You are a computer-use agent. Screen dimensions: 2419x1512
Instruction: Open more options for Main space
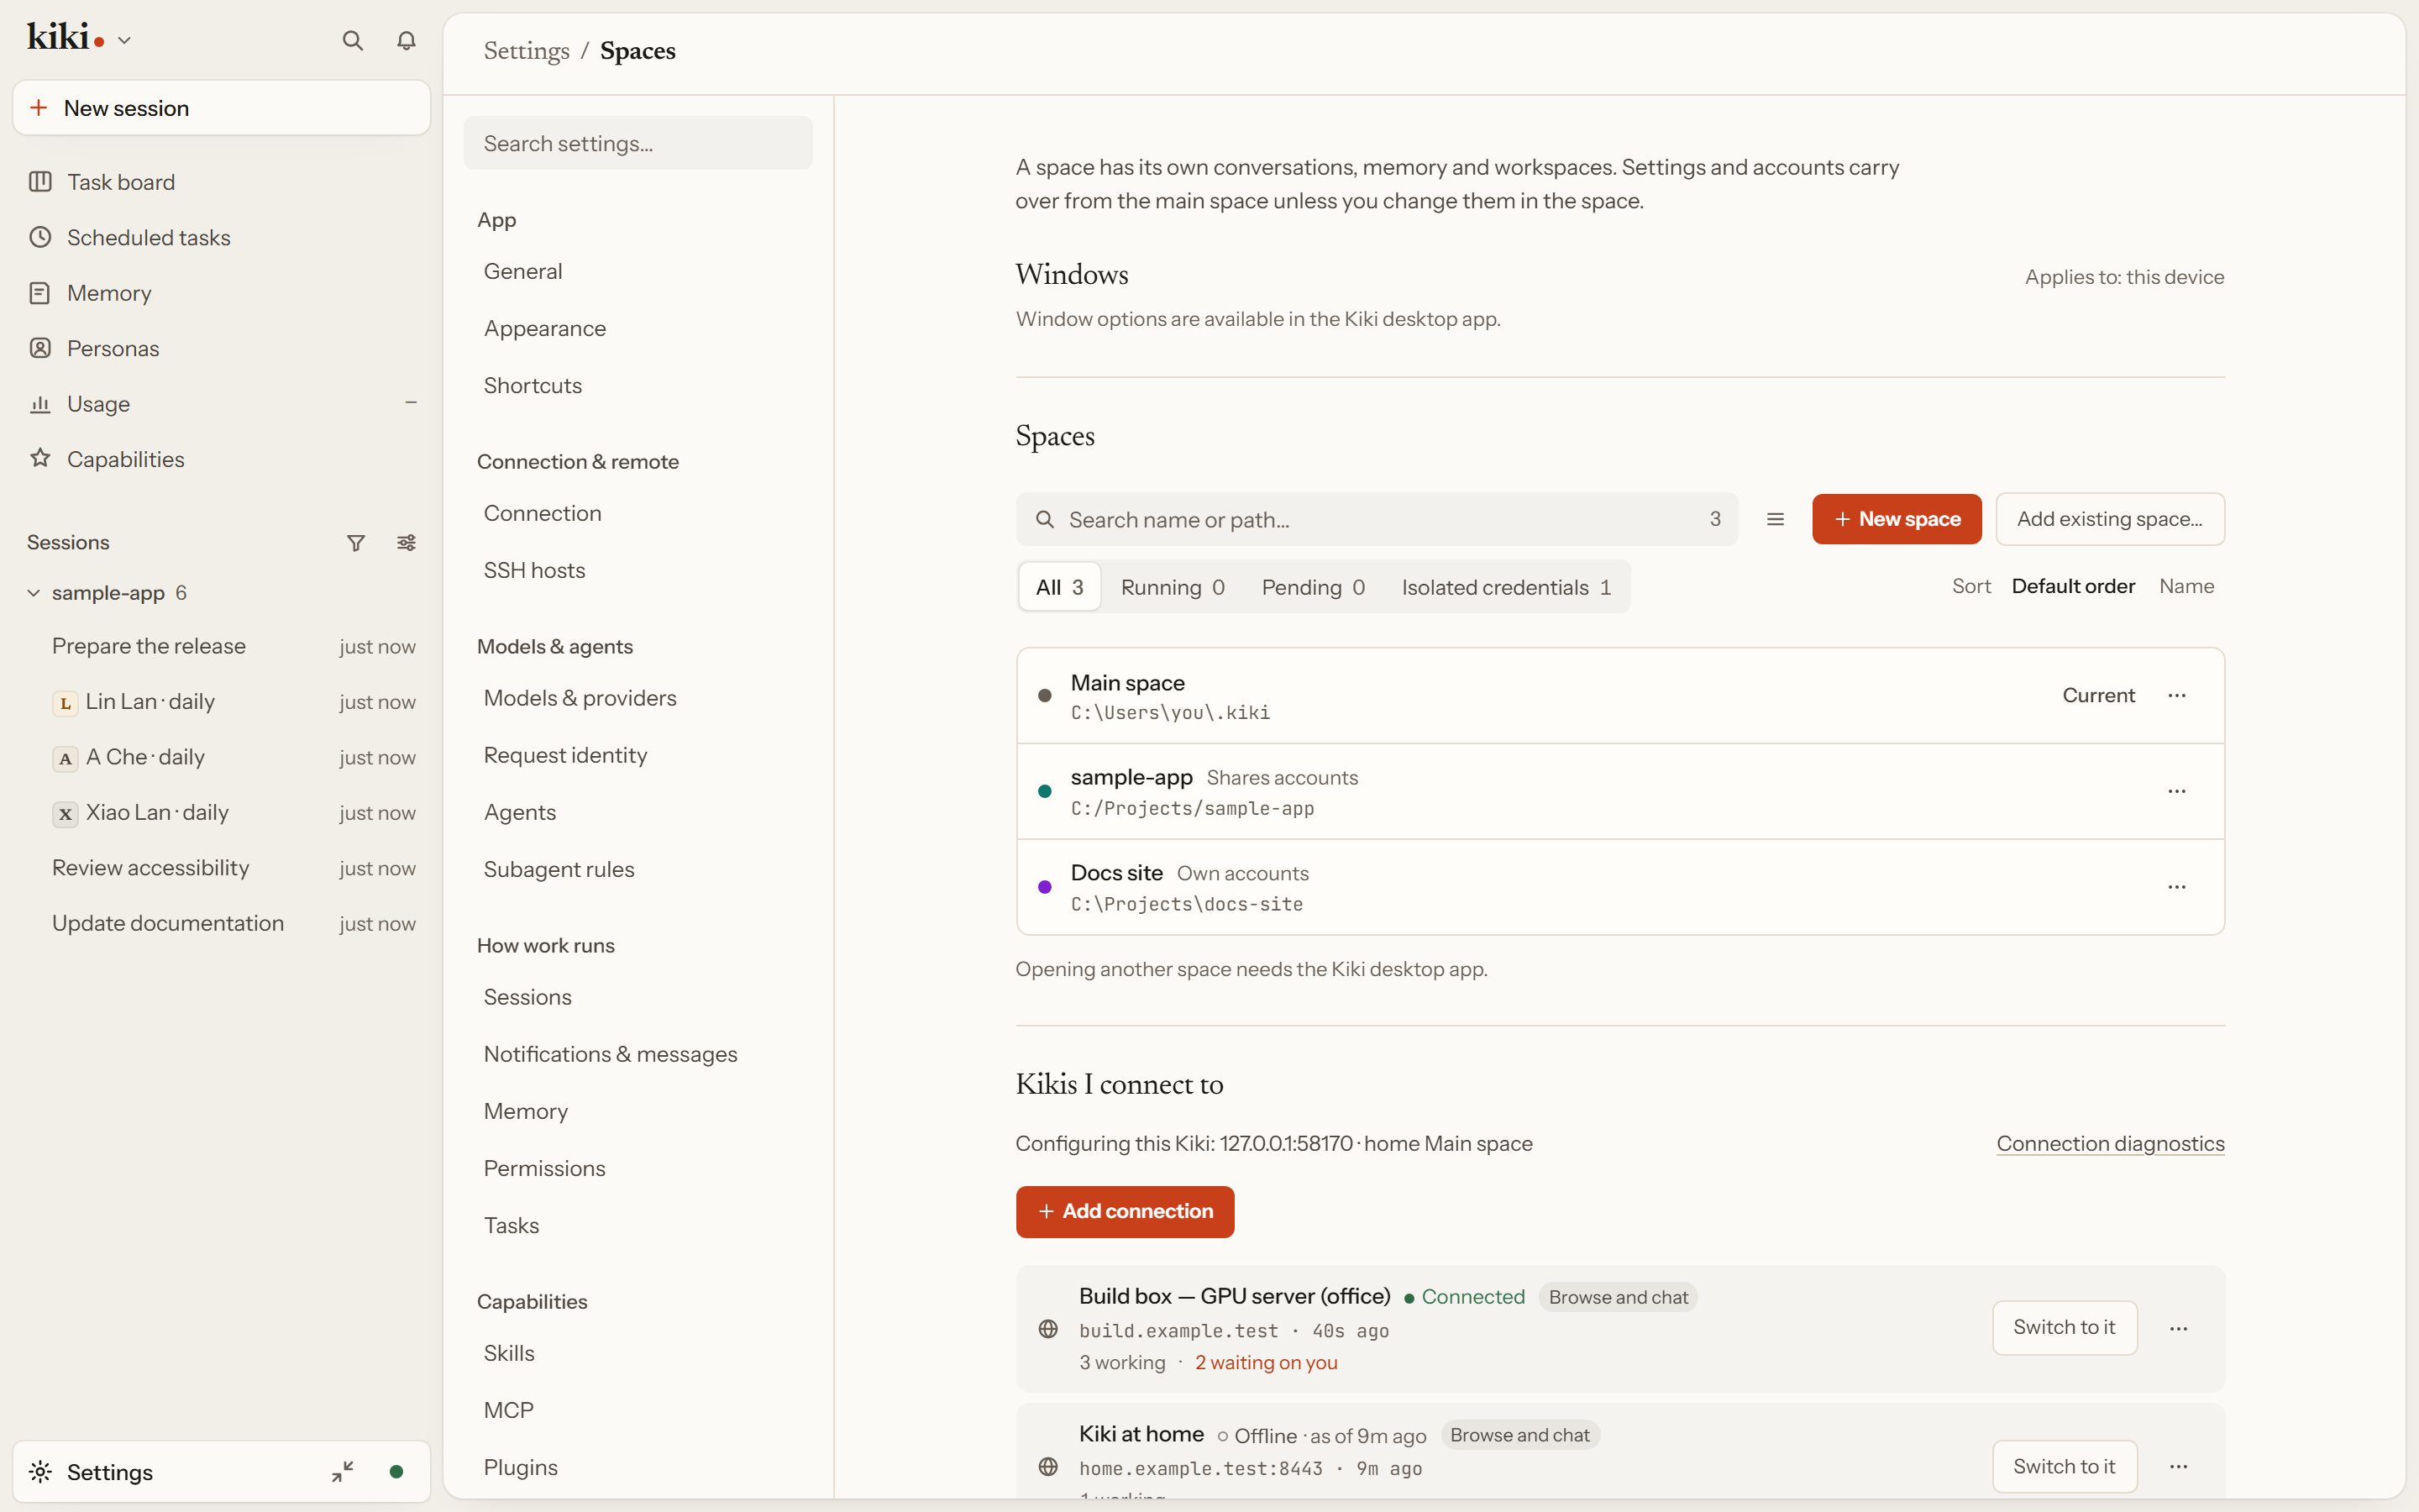point(2177,695)
